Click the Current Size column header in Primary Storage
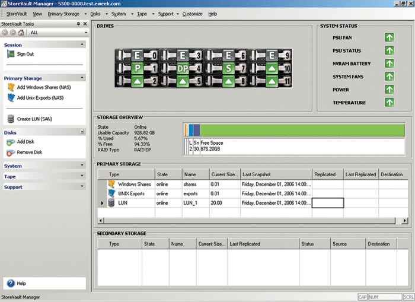This screenshot has width=415, height=302. [225, 174]
